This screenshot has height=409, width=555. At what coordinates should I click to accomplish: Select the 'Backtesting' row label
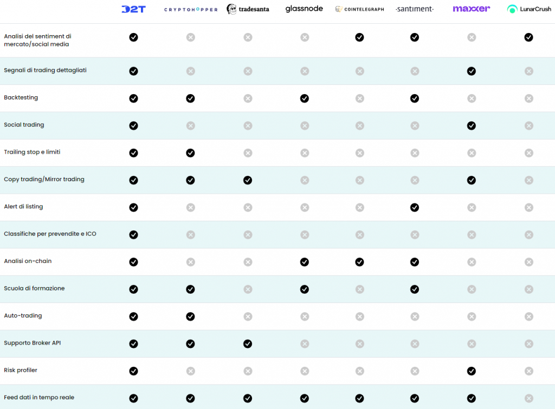21,97
